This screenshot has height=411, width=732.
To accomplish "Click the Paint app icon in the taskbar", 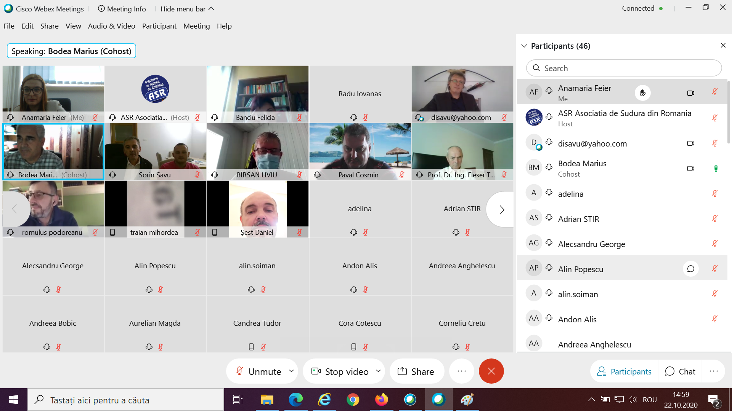I will [x=467, y=400].
